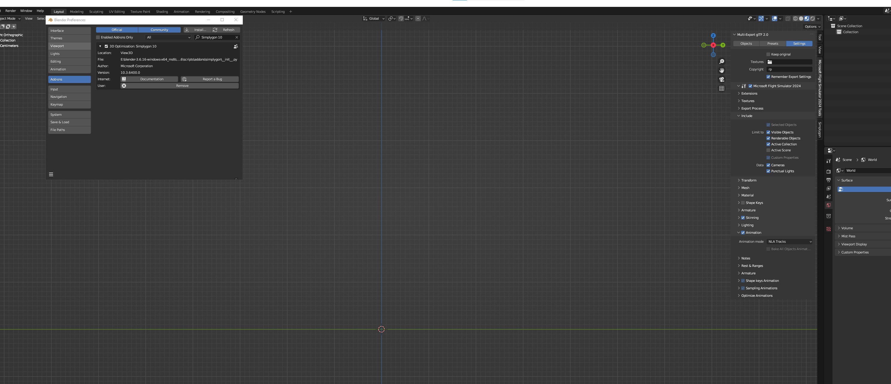Screen dimensions: 891x384
Task: Click the Copyright text field
Action: (x=789, y=70)
